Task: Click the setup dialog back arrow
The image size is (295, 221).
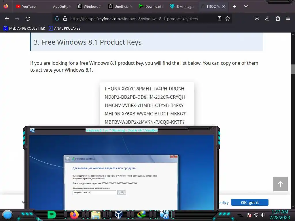Action: [x=67, y=159]
